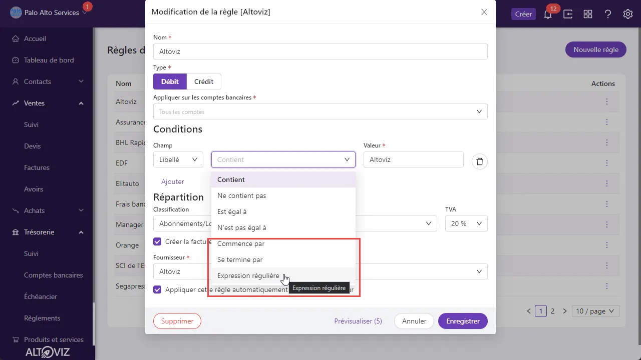Image resolution: width=641 pixels, height=360 pixels.
Task: Open the apps grid icon
Action: (588, 14)
